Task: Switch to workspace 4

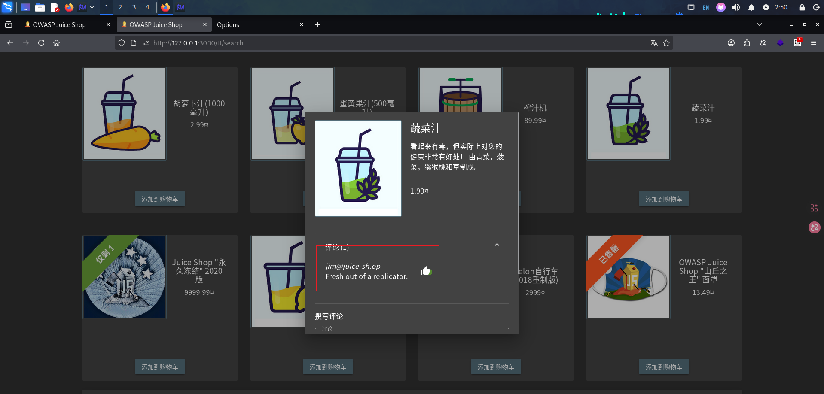Action: 147,7
